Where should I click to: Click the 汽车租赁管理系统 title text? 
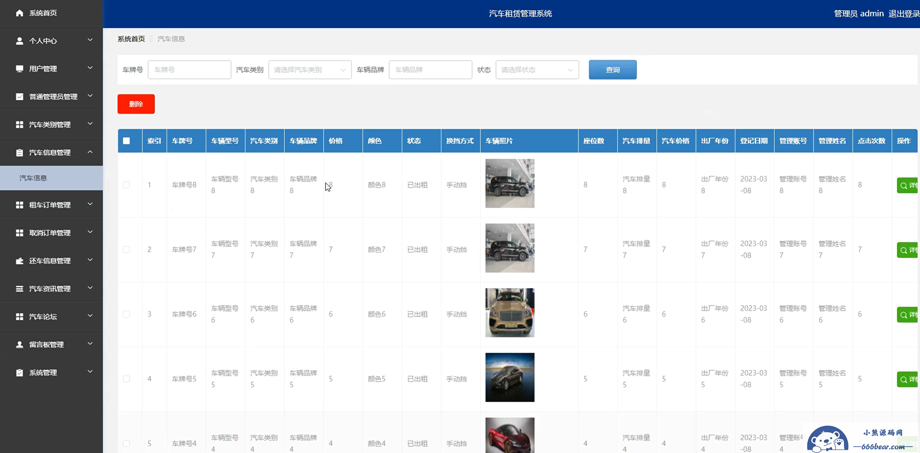click(521, 13)
